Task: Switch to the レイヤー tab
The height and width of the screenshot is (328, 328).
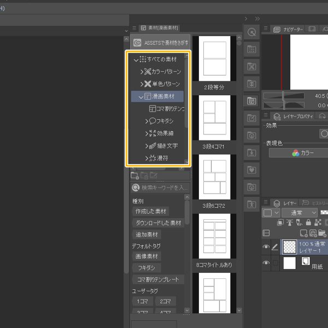Action: pyautogui.click(x=285, y=203)
